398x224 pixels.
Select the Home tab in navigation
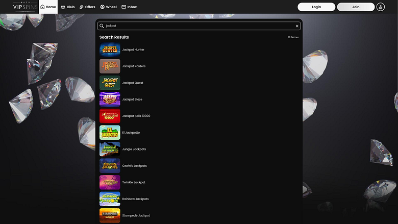point(48,7)
